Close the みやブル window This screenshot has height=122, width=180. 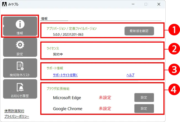pyautogui.click(x=159, y=4)
